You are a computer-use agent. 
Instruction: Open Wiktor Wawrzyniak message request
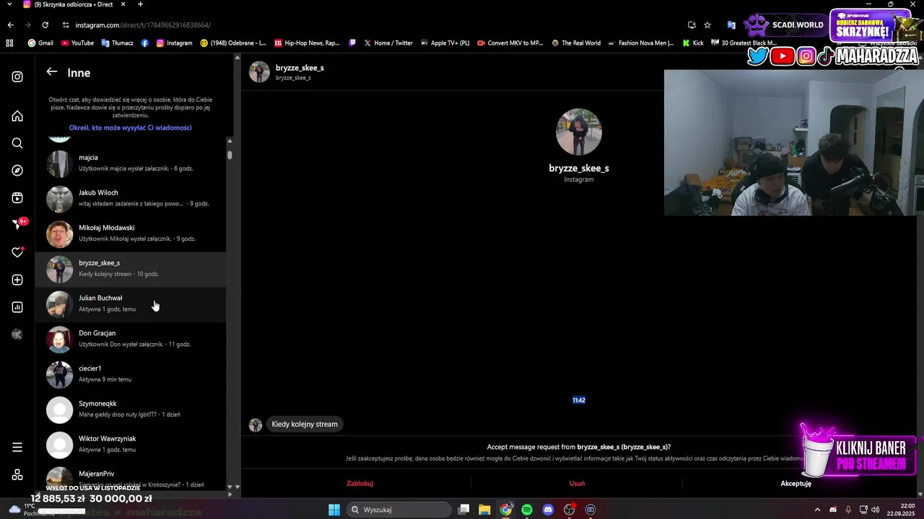(131, 445)
